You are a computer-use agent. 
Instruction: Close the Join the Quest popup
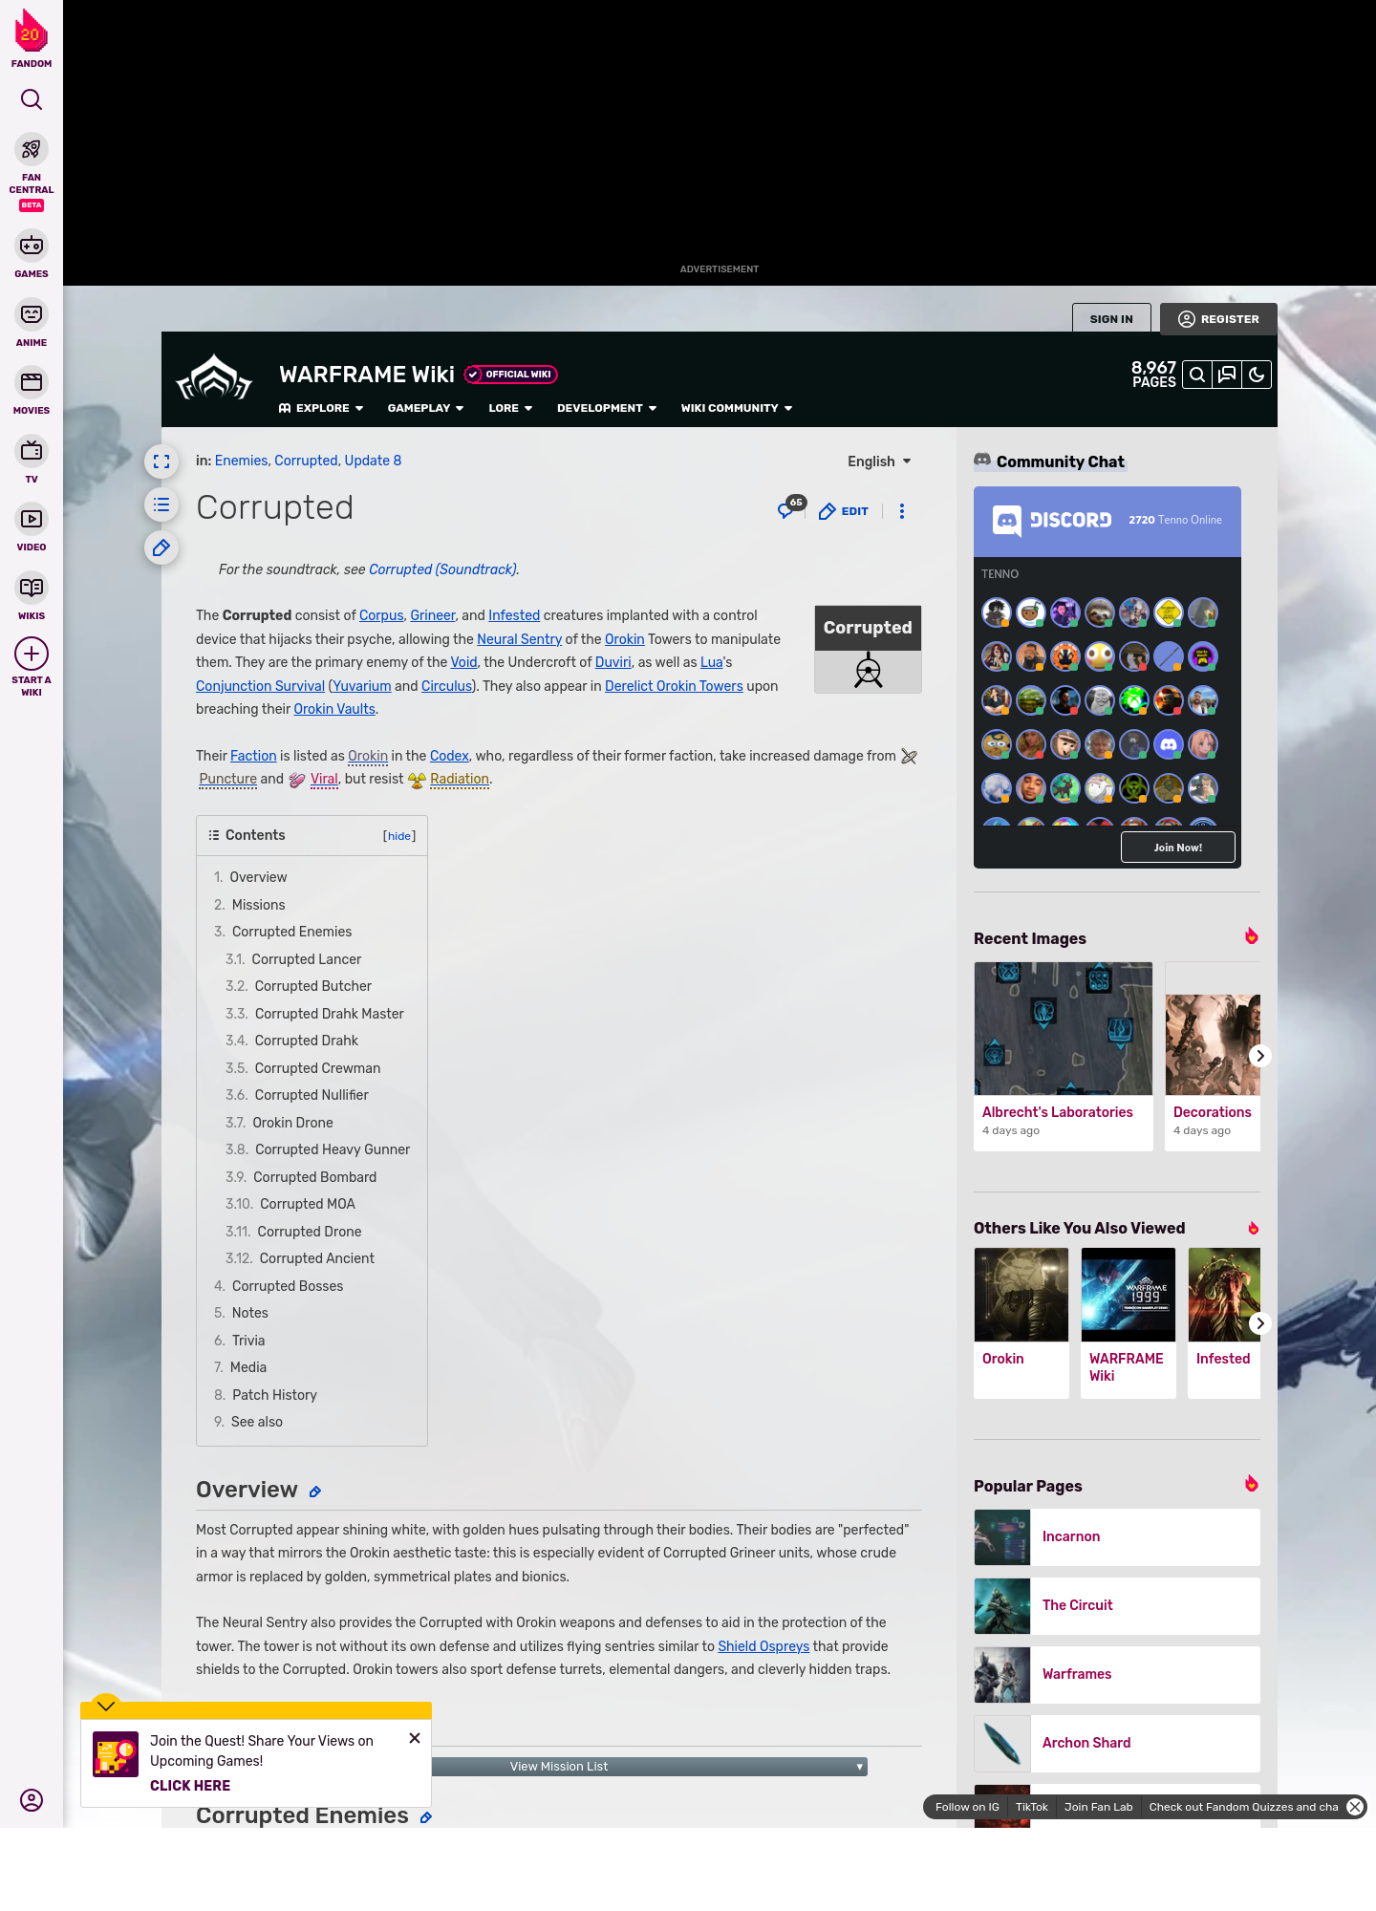click(x=415, y=1738)
